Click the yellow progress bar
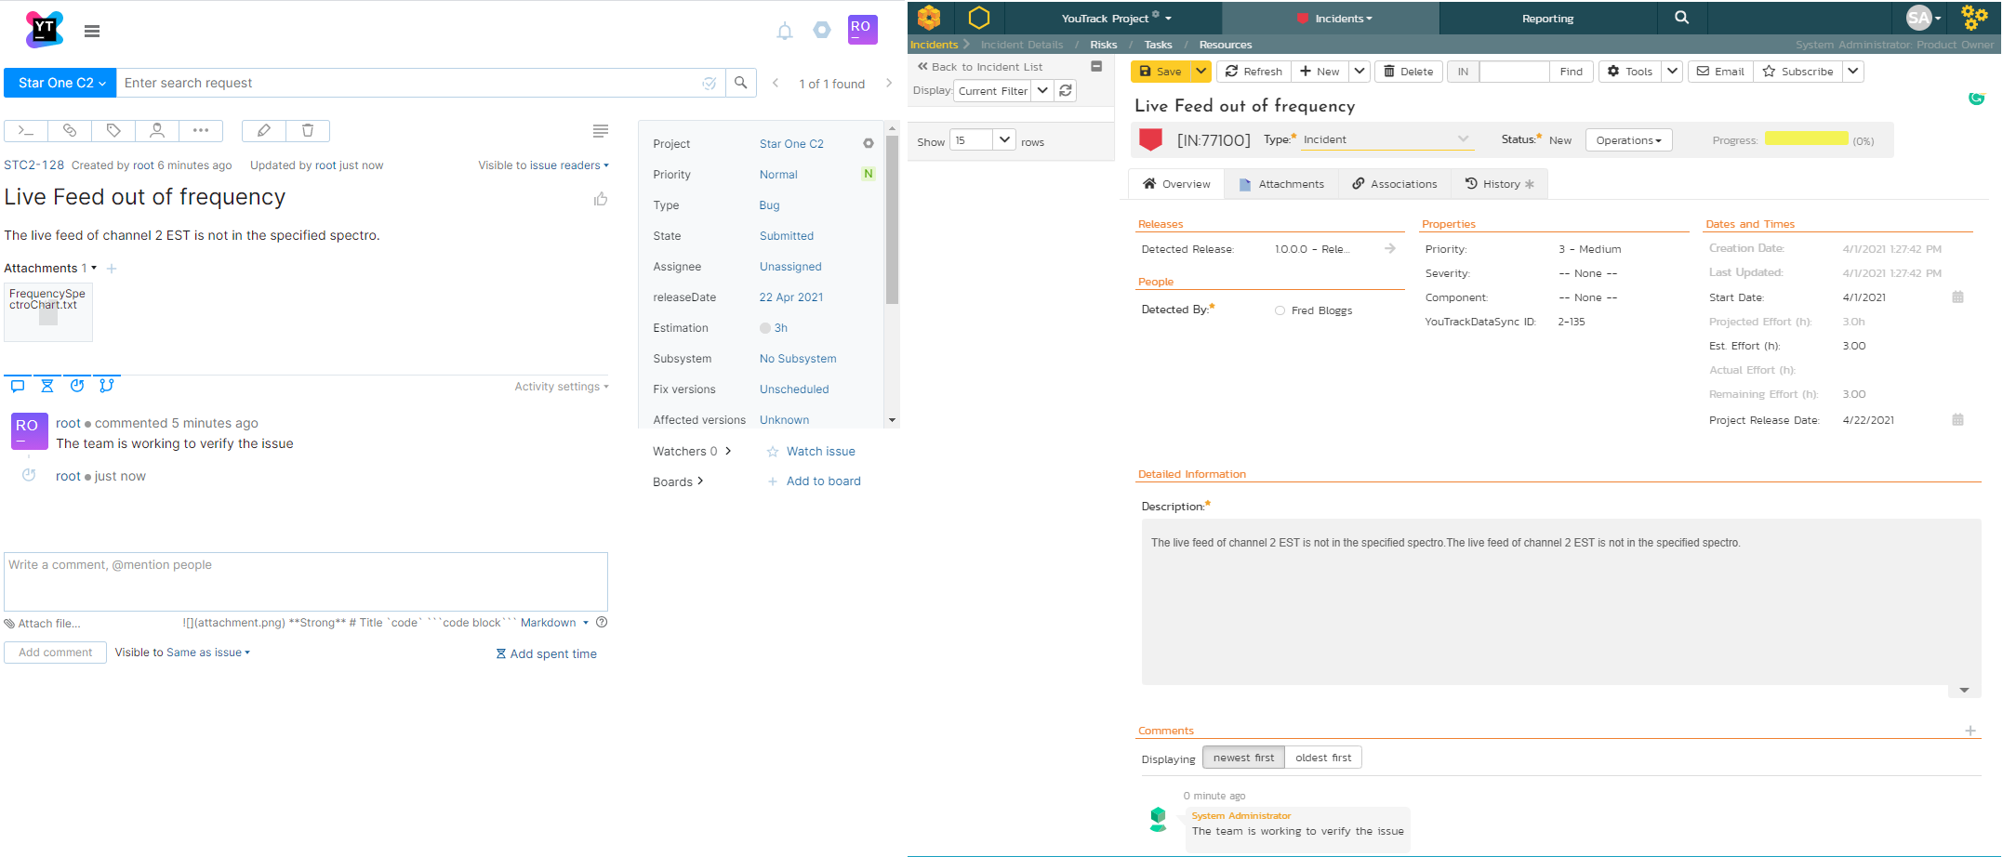 pyautogui.click(x=1806, y=138)
